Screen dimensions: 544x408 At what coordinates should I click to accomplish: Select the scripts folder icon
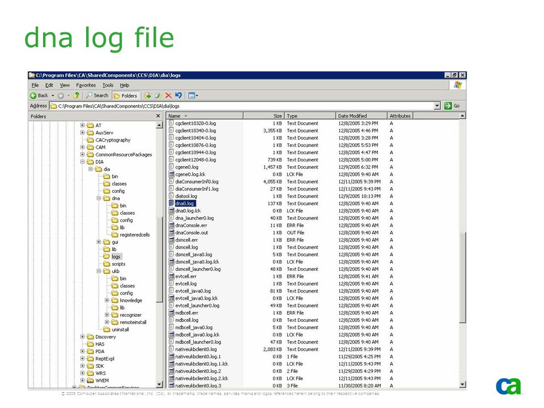107,263
